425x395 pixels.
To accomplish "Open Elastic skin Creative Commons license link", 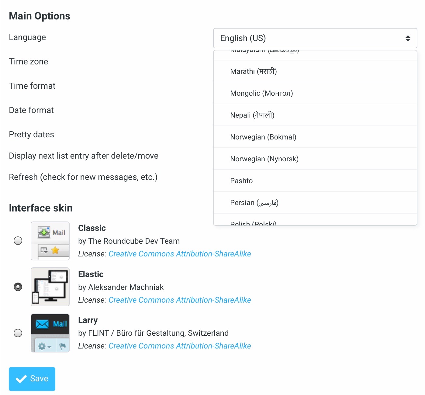I will pos(180,300).
